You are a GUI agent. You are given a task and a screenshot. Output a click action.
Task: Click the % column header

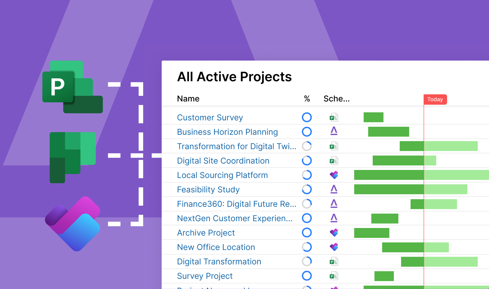coord(307,99)
